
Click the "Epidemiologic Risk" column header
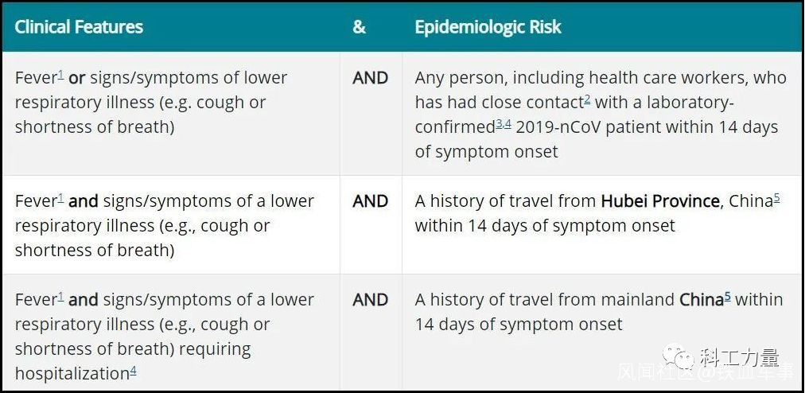pyautogui.click(x=488, y=27)
